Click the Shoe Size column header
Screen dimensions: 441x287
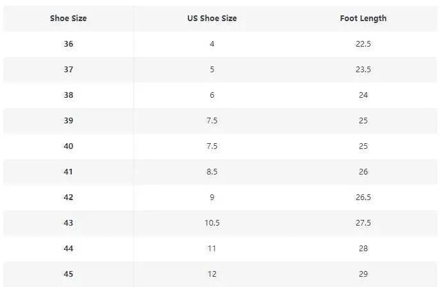point(69,19)
